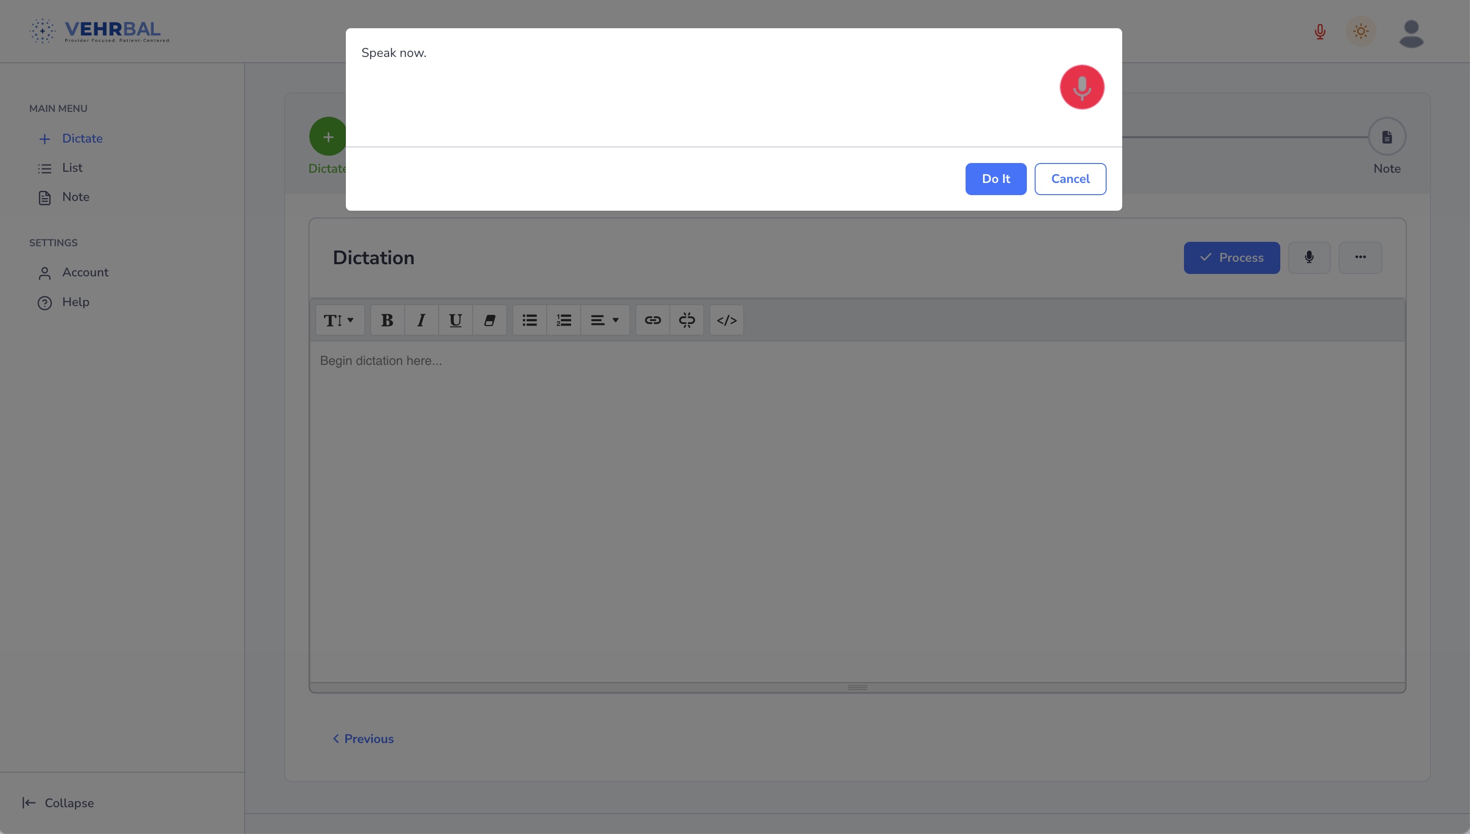Open the three-dots more options menu

1360,257
